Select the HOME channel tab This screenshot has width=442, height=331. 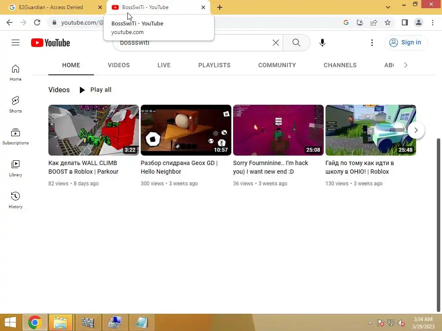(x=71, y=66)
